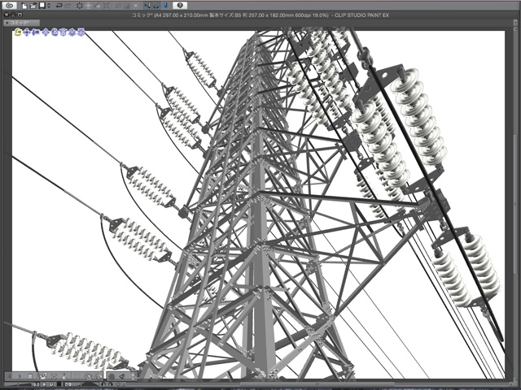Click the fill bucket icon in command bar
The image size is (521, 390).
[x=98, y=6]
